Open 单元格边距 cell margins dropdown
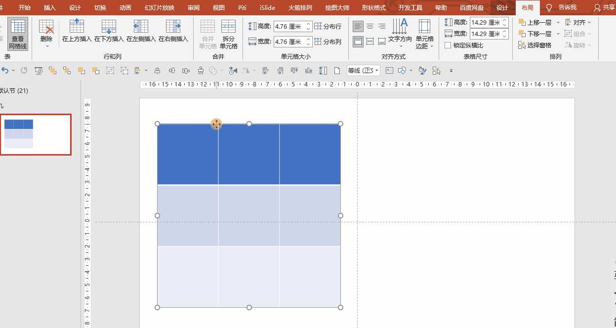The width and height of the screenshot is (616, 328). pyautogui.click(x=424, y=34)
